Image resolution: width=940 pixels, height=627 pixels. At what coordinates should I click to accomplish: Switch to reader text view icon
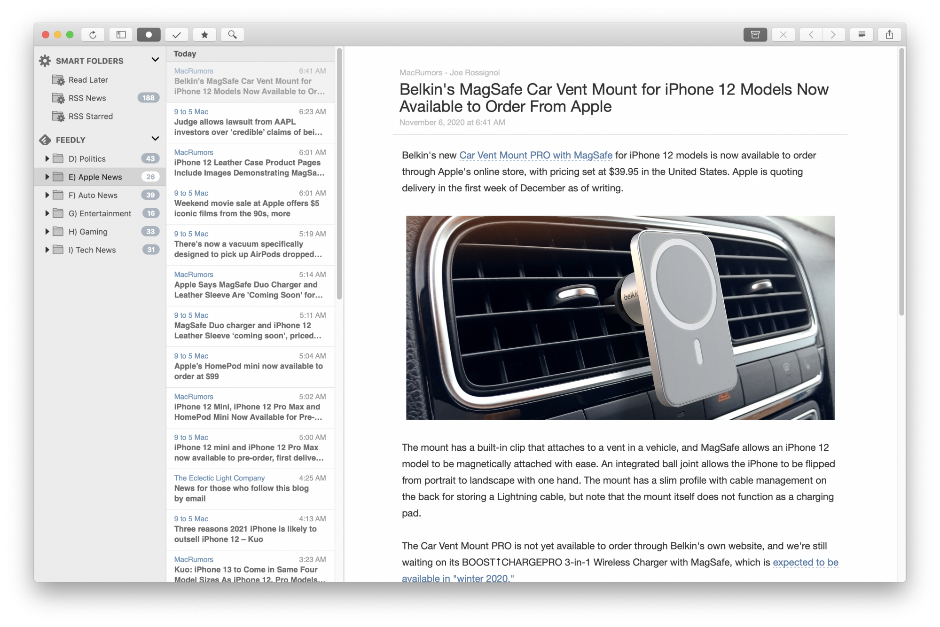tap(862, 35)
